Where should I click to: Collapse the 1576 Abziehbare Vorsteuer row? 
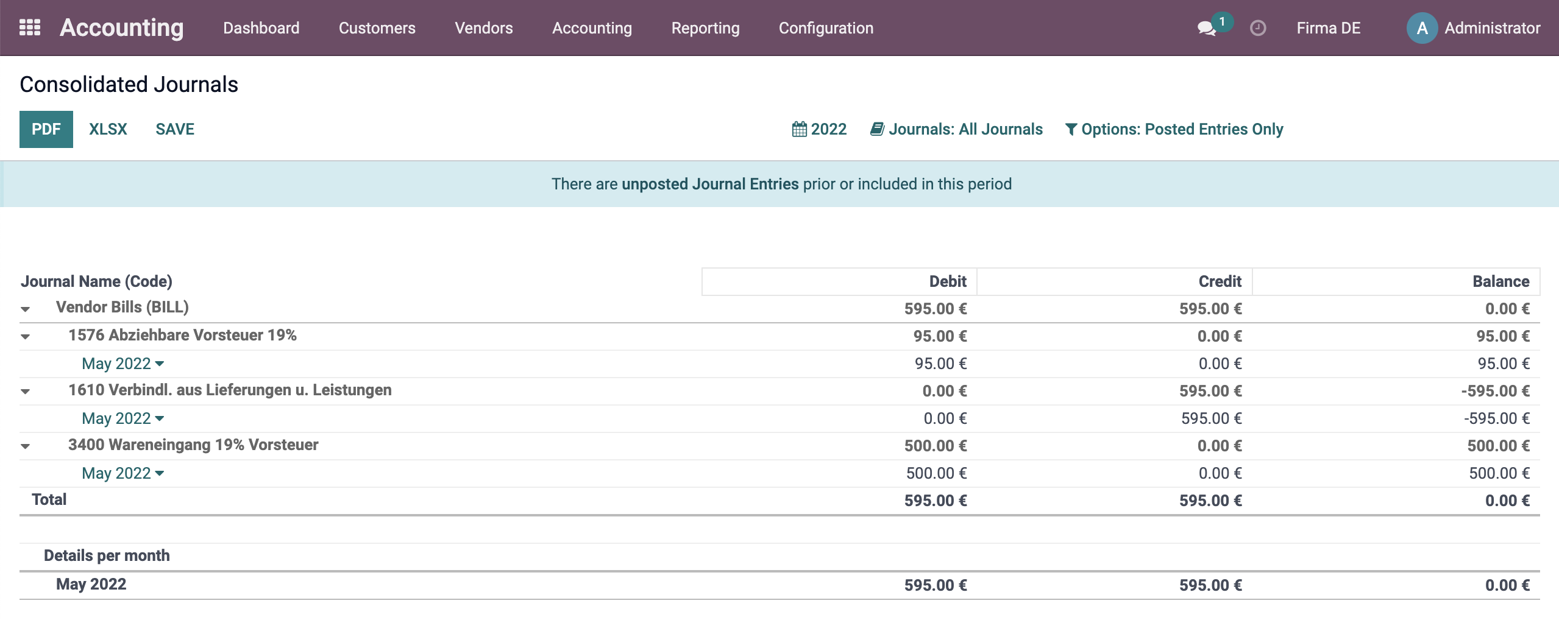point(25,337)
